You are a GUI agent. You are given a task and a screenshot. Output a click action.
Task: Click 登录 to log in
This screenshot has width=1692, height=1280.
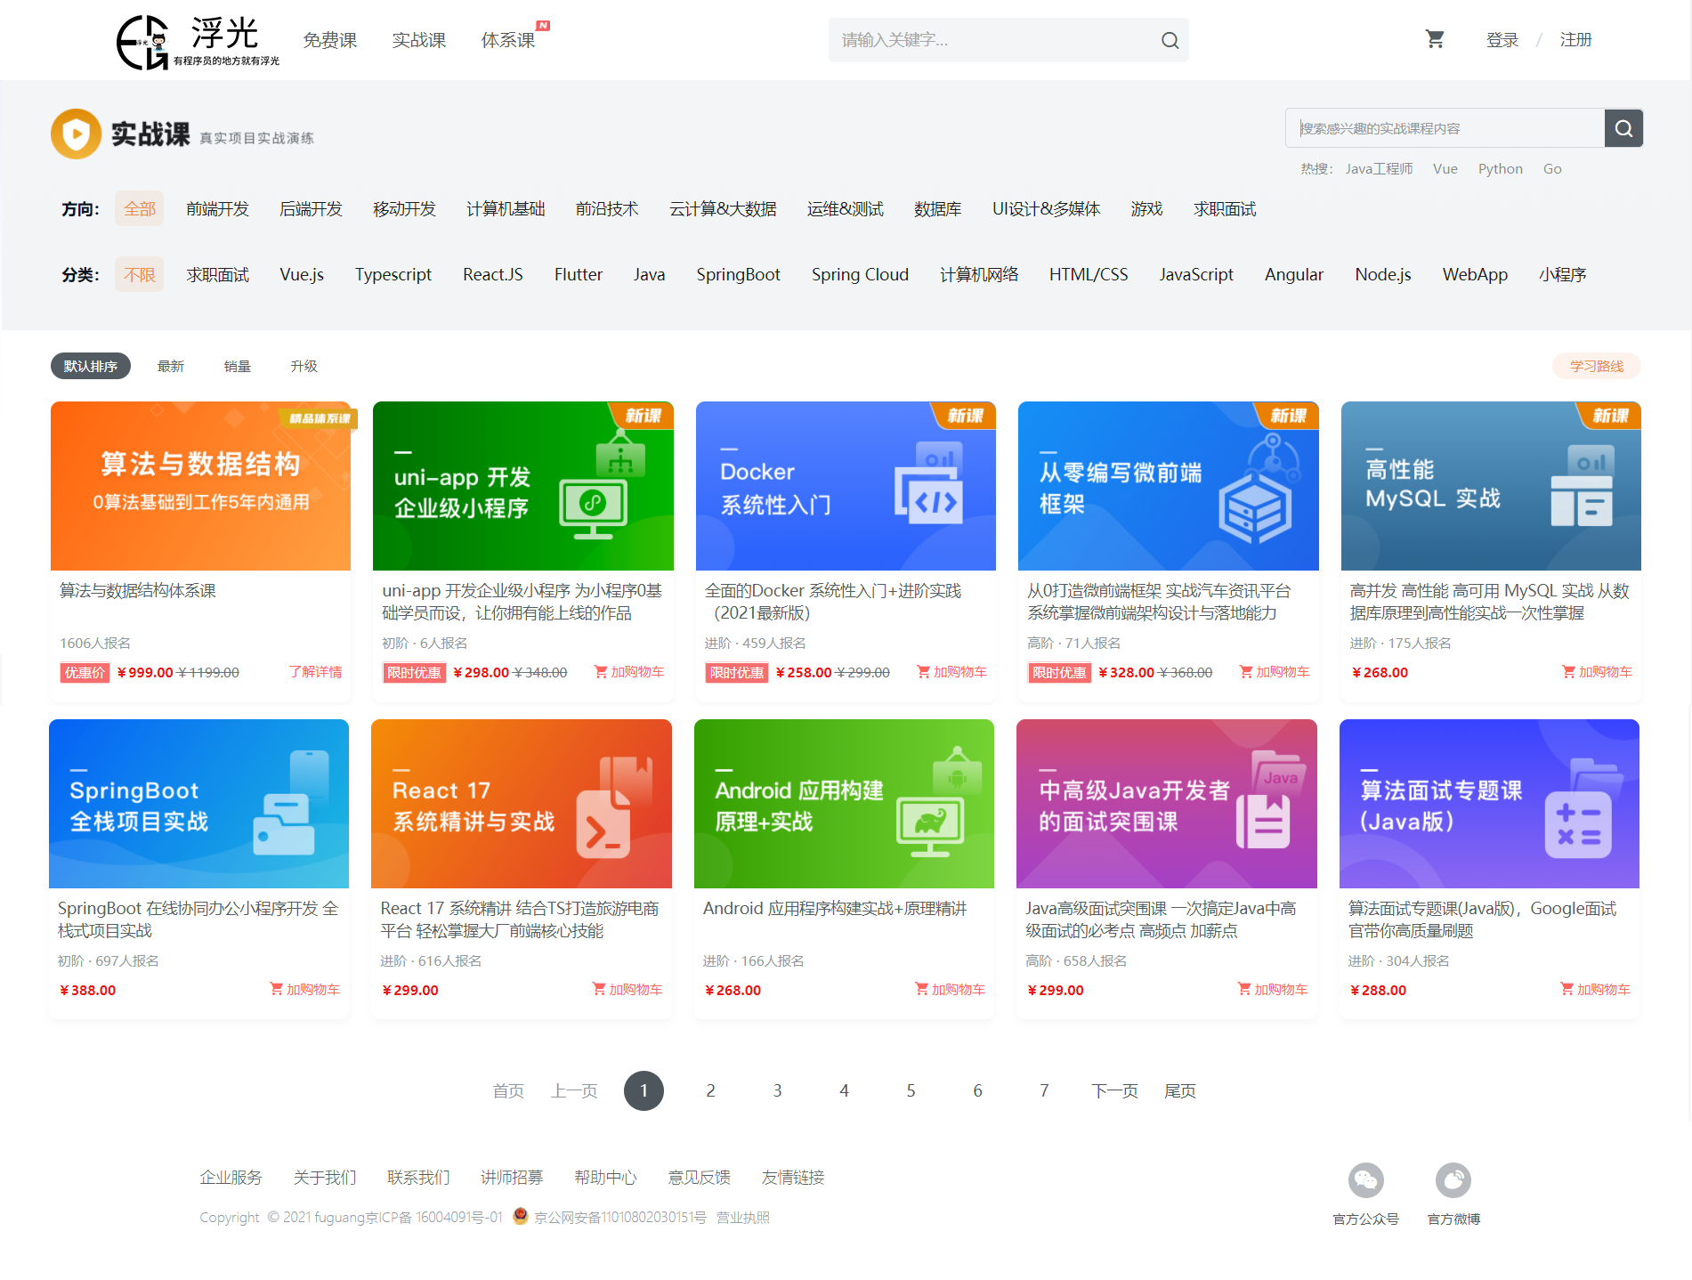click(1502, 40)
